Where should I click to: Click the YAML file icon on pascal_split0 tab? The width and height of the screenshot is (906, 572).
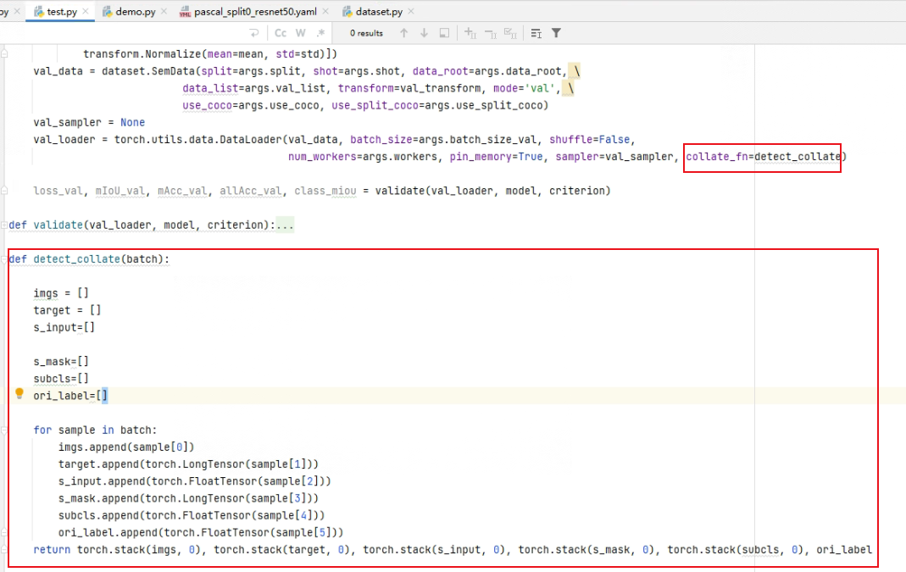[185, 12]
